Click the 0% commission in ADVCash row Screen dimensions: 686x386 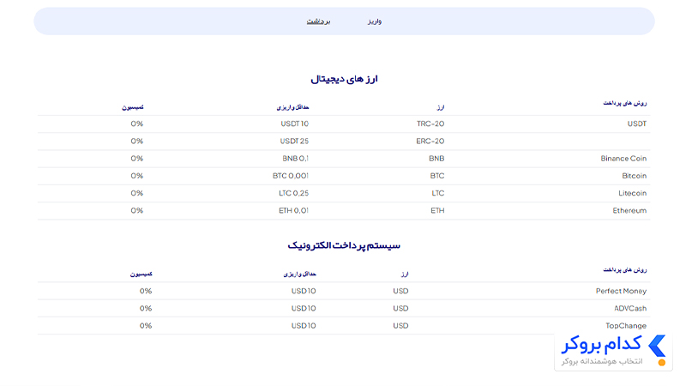click(x=146, y=309)
